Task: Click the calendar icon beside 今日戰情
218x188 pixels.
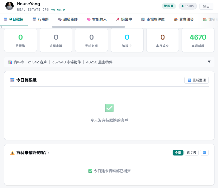Action: pos(5,20)
